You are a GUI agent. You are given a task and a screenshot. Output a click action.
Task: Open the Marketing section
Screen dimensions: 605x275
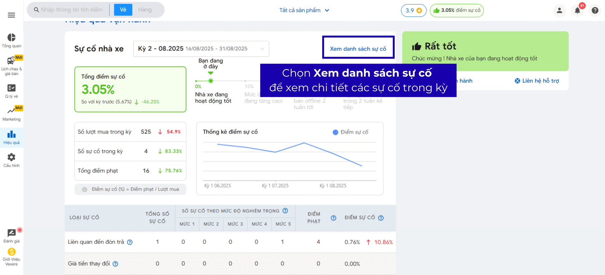(x=11, y=114)
